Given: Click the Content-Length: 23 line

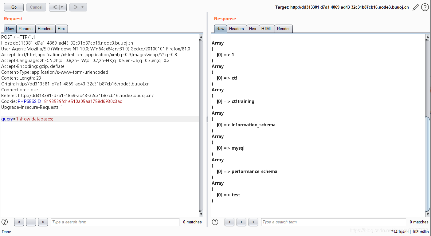Looking at the screenshot, I should click(21, 78).
